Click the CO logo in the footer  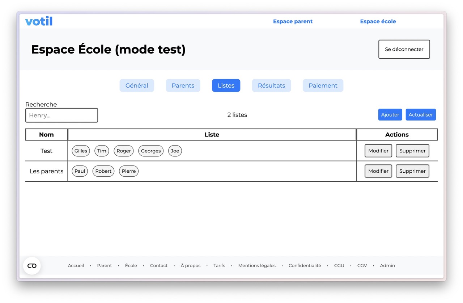point(32,265)
